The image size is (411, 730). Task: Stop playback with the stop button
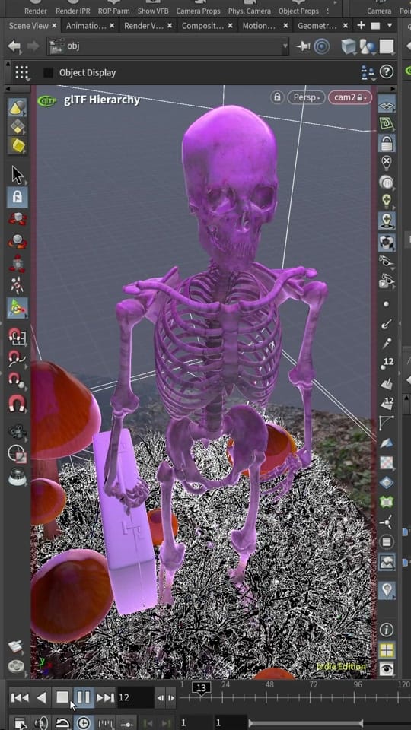[x=62, y=697]
